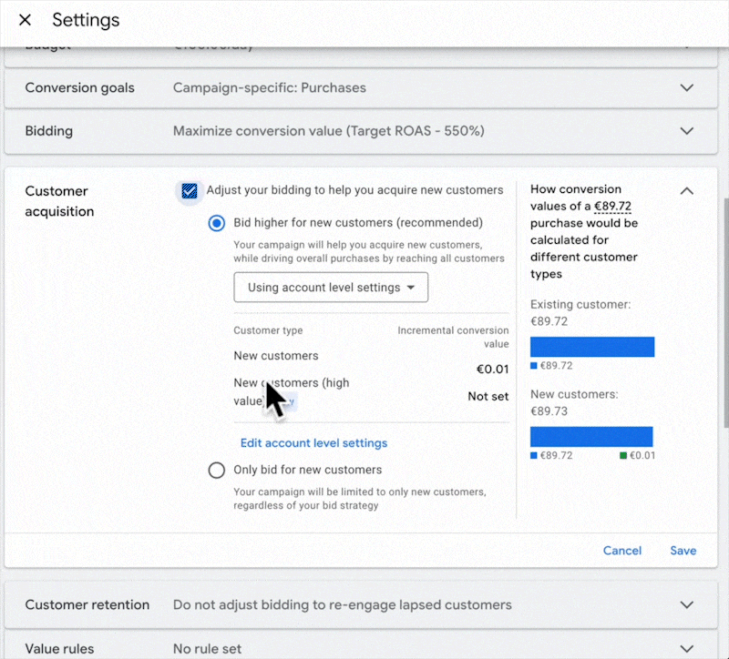Image resolution: width=729 pixels, height=659 pixels.
Task: Select Only bid for new customers option
Action: coord(217,471)
